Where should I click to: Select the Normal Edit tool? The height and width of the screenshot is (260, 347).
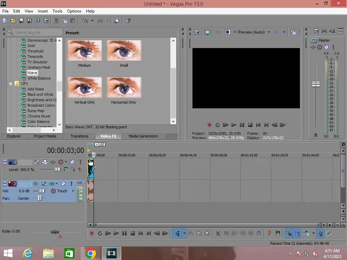tap(178, 233)
